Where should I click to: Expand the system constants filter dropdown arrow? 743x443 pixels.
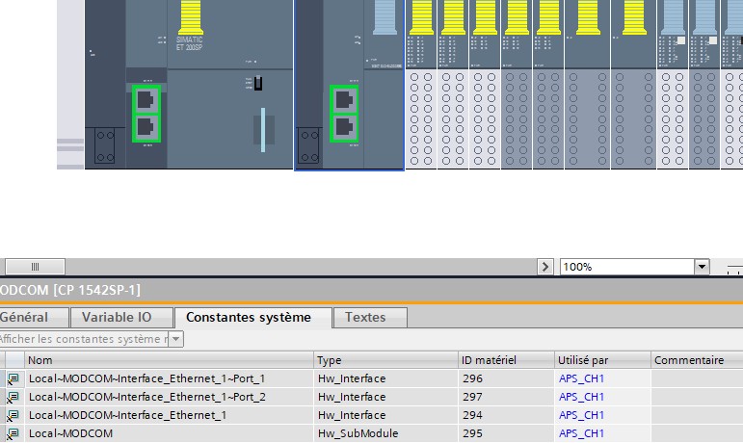coord(176,339)
